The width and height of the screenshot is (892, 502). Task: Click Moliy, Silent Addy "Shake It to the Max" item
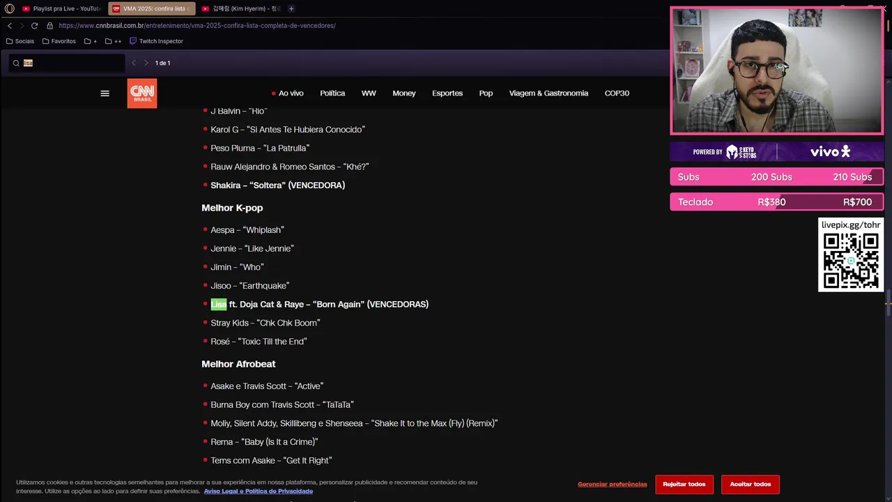pos(354,424)
